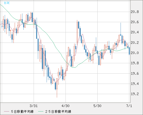Click the purple 5-day average legend line
Image resolution: width=143 pixels, height=115 pixels.
coord(6,112)
